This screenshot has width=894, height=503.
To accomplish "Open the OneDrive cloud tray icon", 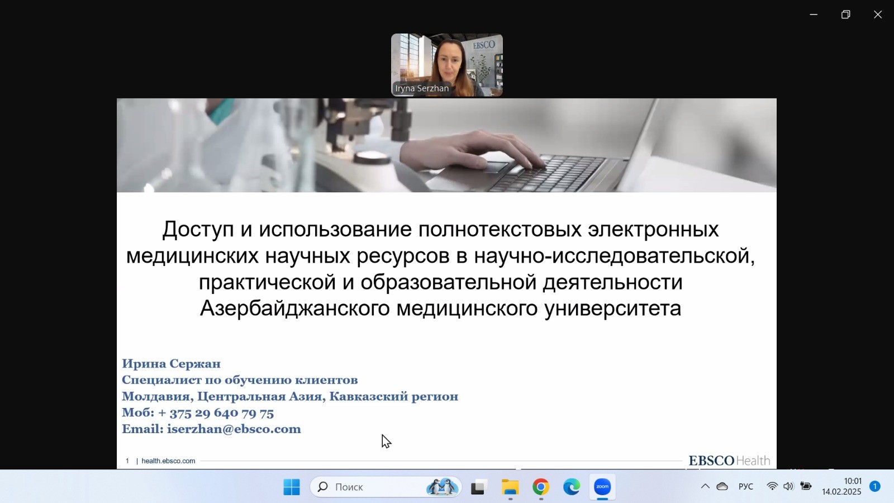I will pyautogui.click(x=722, y=487).
